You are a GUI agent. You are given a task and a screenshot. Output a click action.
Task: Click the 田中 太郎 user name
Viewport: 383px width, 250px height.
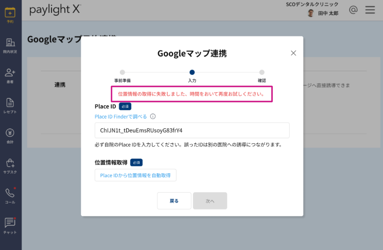(328, 13)
